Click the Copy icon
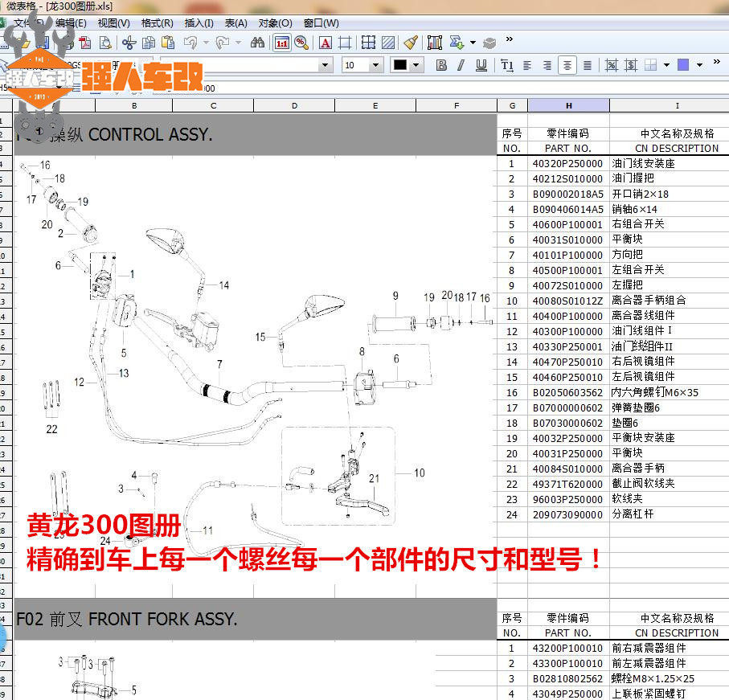The image size is (729, 700). 149,43
